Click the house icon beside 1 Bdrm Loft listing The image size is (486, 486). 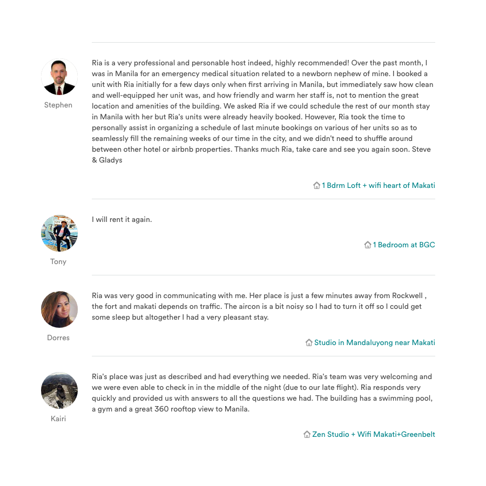[x=317, y=185]
